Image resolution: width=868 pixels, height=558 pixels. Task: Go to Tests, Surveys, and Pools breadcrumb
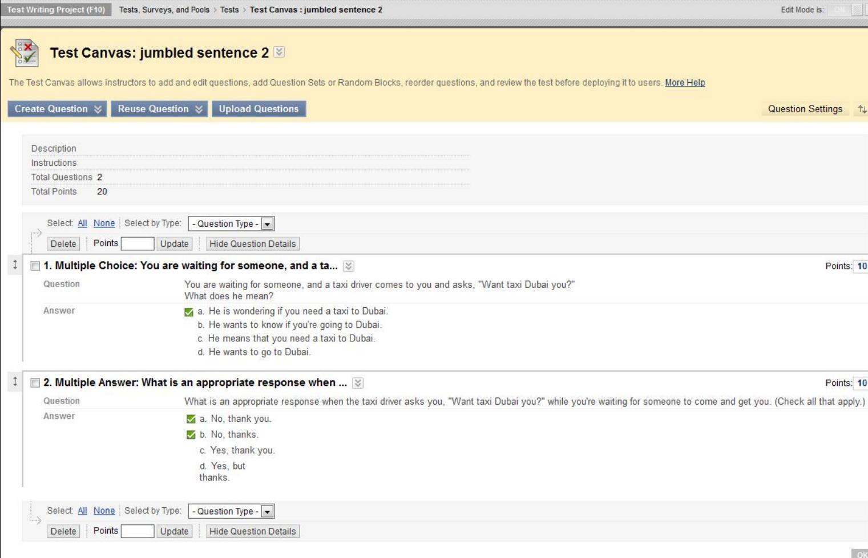tap(164, 10)
